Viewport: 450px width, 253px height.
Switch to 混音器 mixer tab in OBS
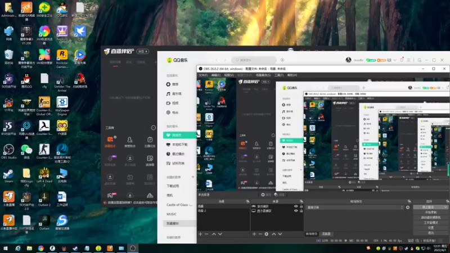click(x=326, y=234)
